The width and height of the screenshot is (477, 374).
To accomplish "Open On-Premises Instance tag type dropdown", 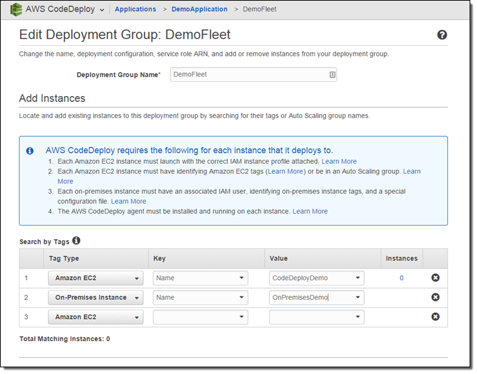I will (x=95, y=297).
